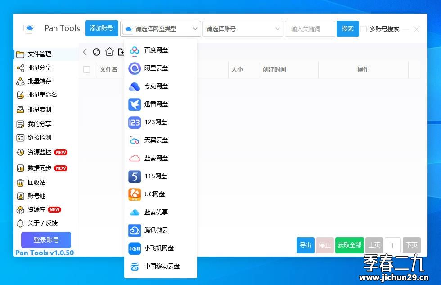Image resolution: width=441 pixels, height=285 pixels.
Task: Select 中国移动云盘 entry
Action: (x=161, y=267)
